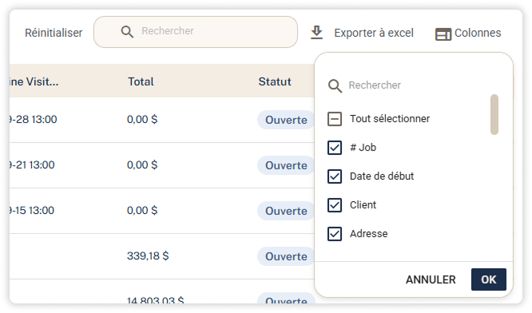
Task: Click the Client label in columns list
Action: pyautogui.click(x=363, y=205)
